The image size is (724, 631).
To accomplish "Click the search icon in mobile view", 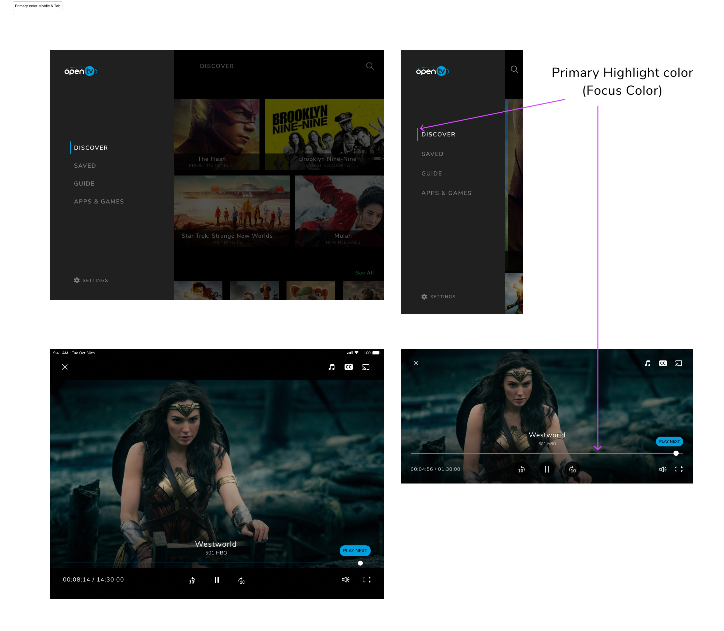I will pos(514,69).
